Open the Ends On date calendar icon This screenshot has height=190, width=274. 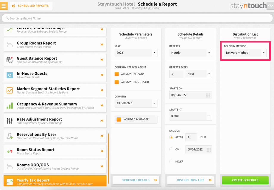209,150
